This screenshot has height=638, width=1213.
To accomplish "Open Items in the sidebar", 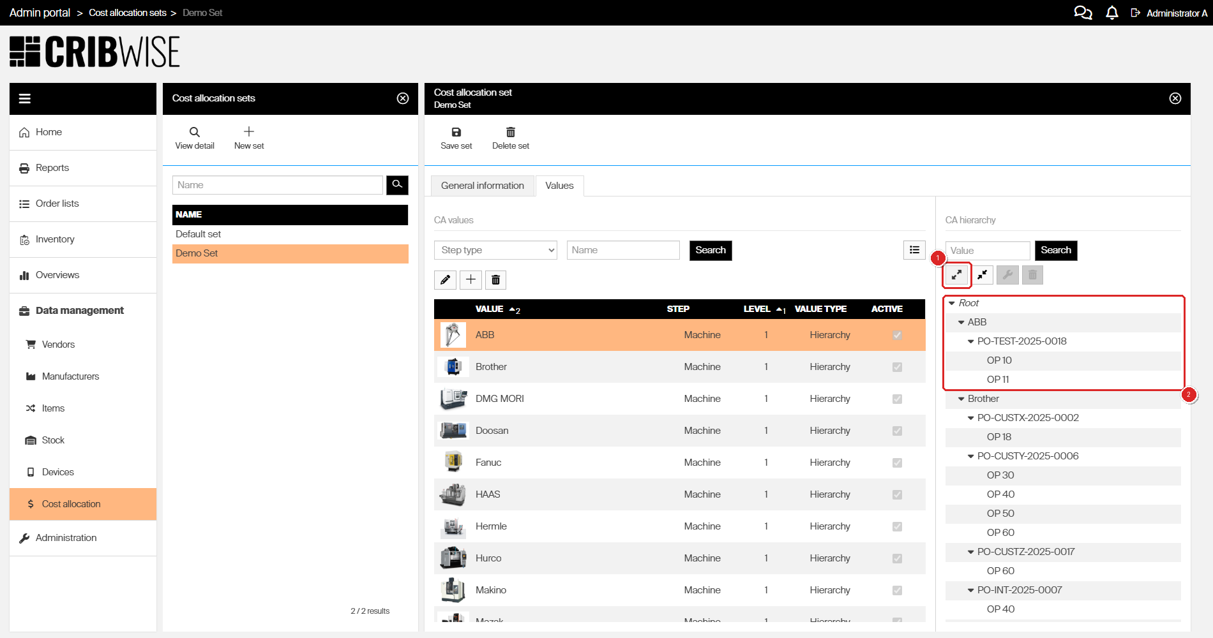I will point(83,408).
